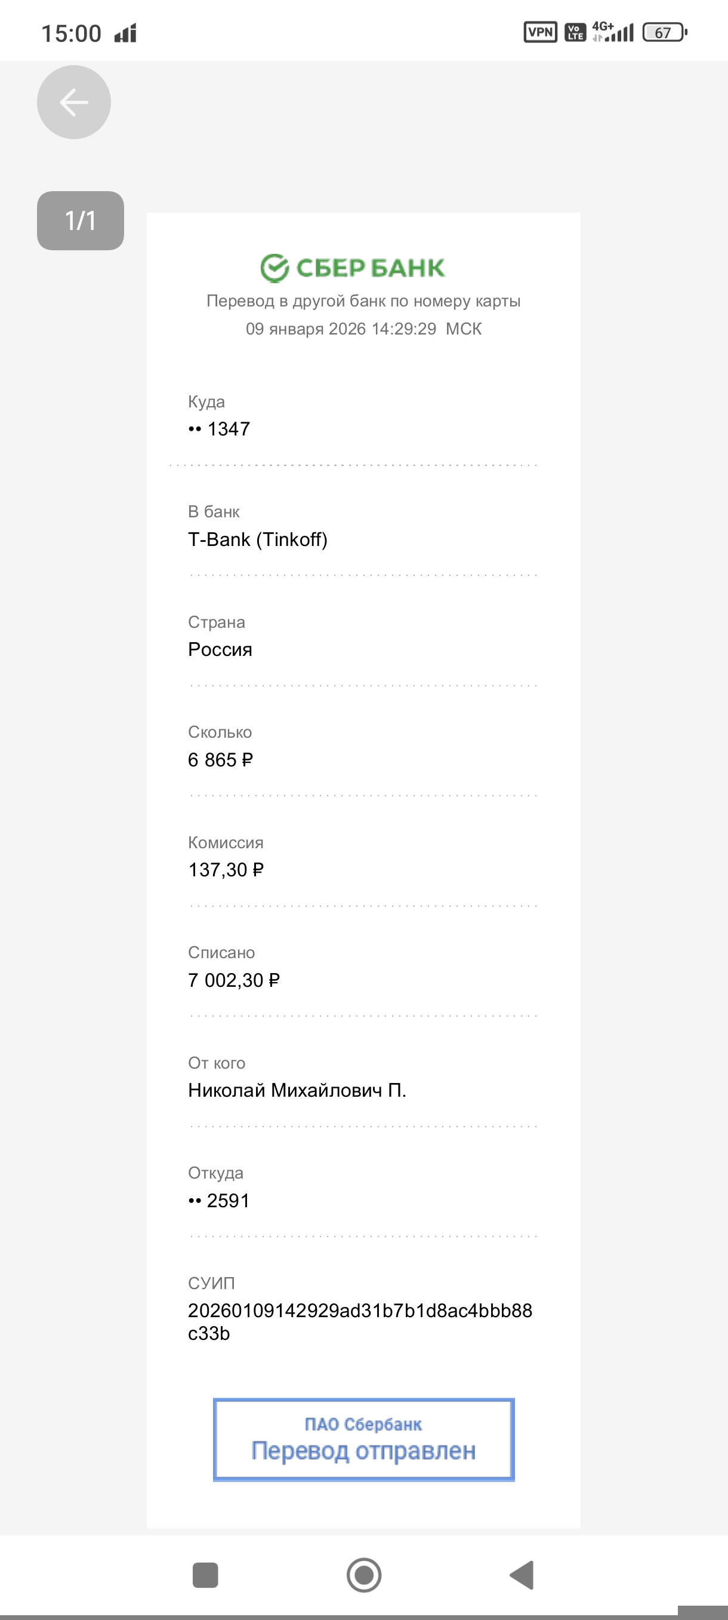Tap the T-Bank (Tinkoff) bank name

pos(258,539)
